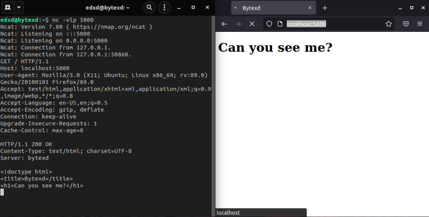
Task: Close the Firefox window
Action: pos(423,8)
